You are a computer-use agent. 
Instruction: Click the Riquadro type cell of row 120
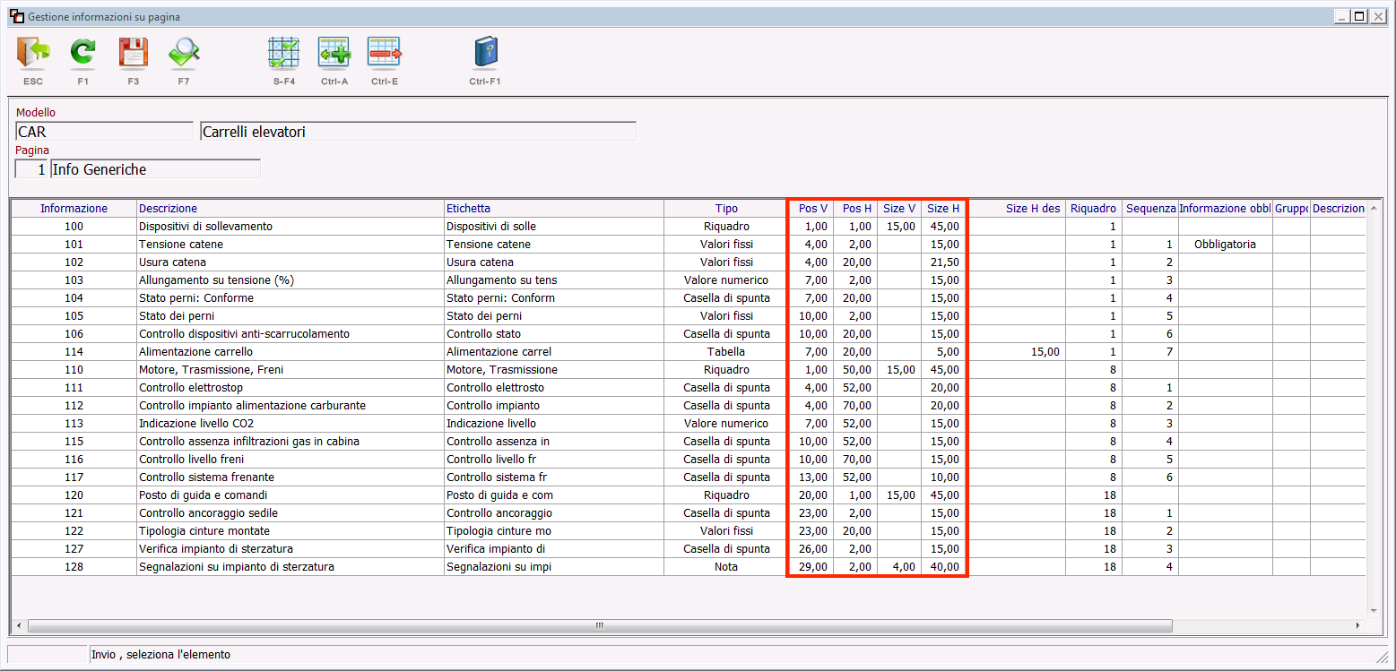[x=726, y=495]
